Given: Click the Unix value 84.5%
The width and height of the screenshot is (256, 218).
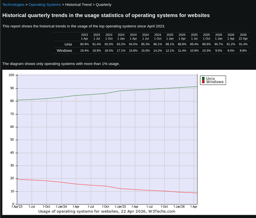Looking at the screenshot, I should tap(133, 44).
